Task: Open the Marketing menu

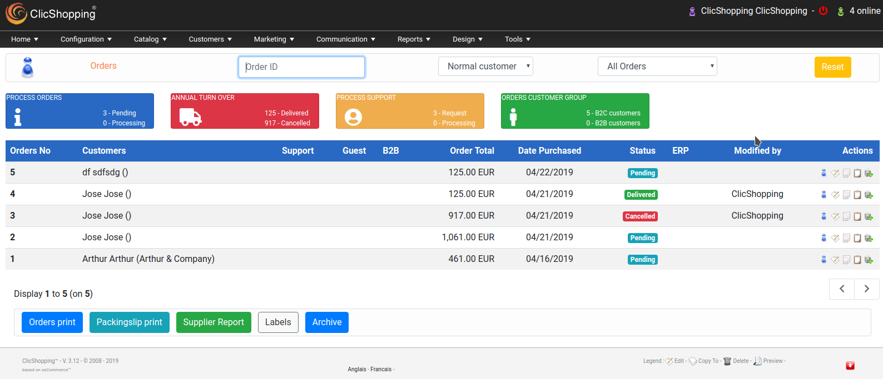Action: click(274, 39)
